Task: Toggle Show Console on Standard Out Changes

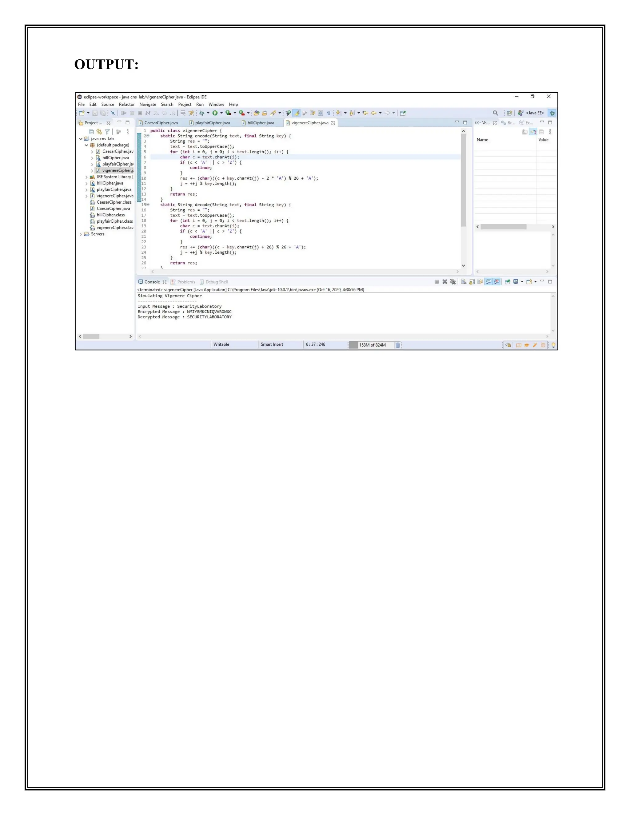Action: click(488, 282)
